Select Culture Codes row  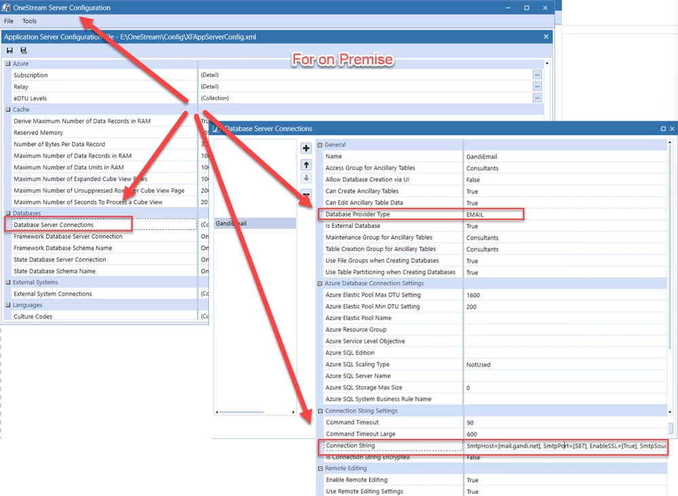(105, 317)
